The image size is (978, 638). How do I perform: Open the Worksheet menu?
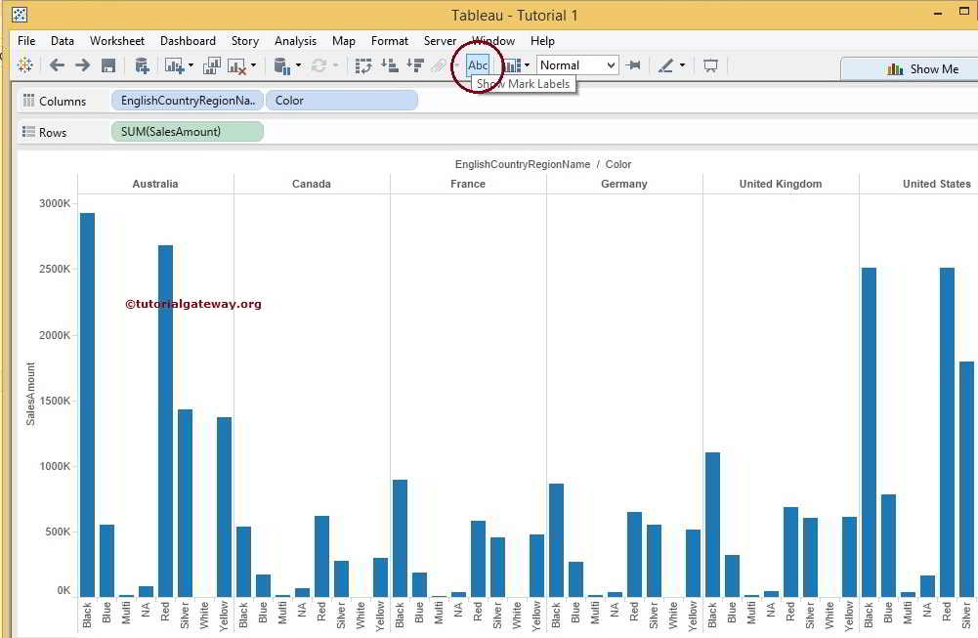click(x=116, y=41)
